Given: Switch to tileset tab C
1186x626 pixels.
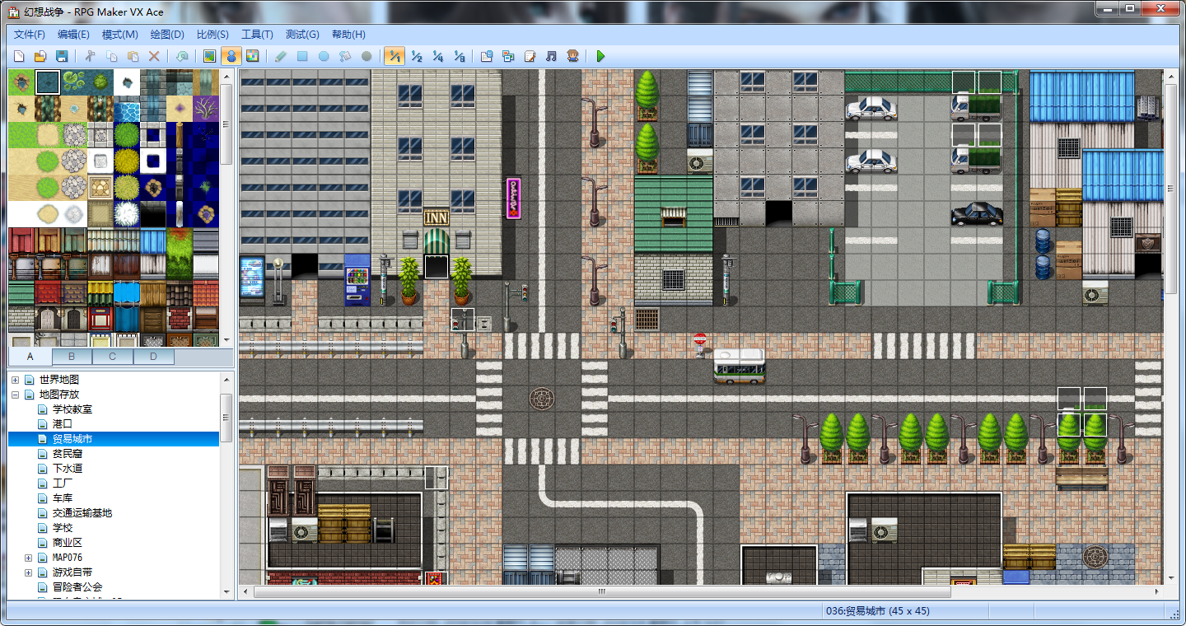Looking at the screenshot, I should coord(113,357).
